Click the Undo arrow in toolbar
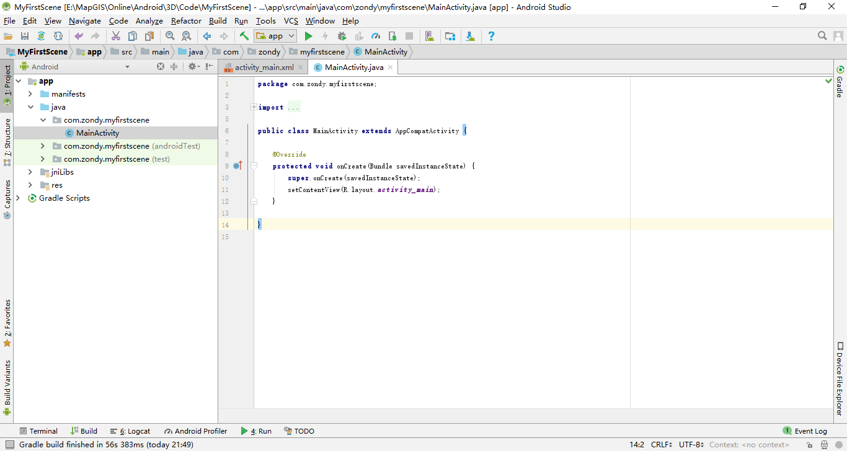The width and height of the screenshot is (847, 451). 79,37
